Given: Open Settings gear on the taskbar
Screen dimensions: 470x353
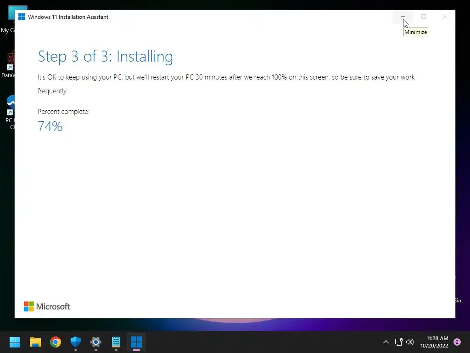Looking at the screenshot, I should 96,342.
